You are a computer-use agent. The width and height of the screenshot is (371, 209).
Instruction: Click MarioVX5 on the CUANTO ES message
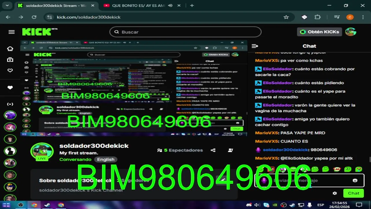(x=267, y=141)
